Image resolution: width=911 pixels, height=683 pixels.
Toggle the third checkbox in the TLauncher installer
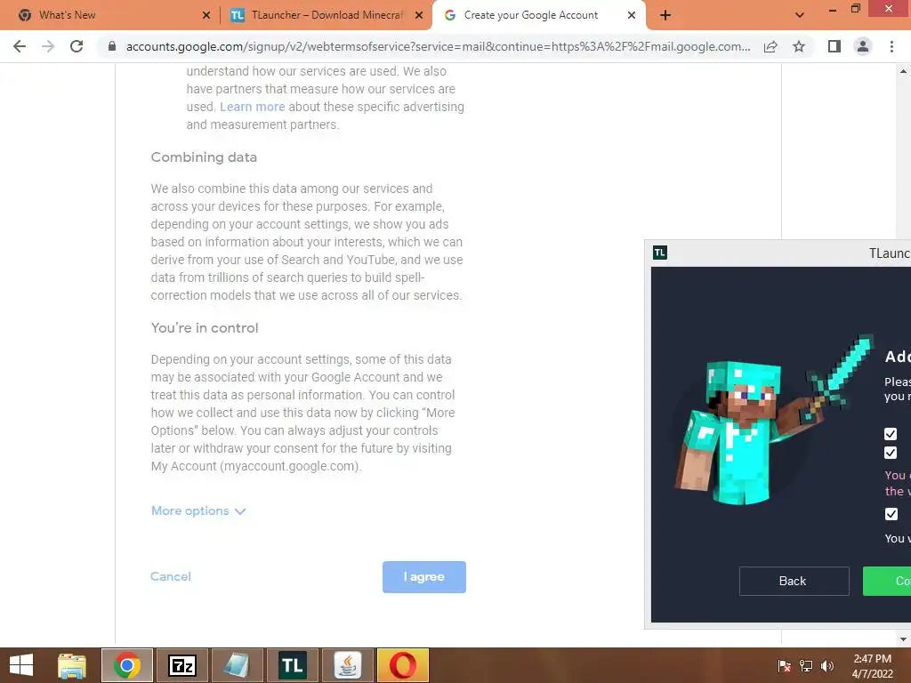(891, 514)
